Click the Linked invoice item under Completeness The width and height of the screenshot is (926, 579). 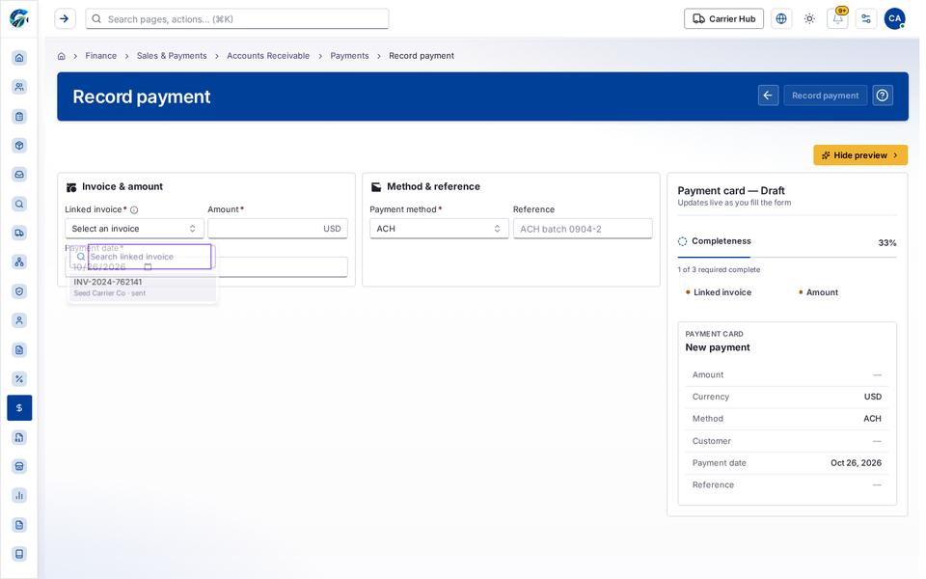[722, 292]
